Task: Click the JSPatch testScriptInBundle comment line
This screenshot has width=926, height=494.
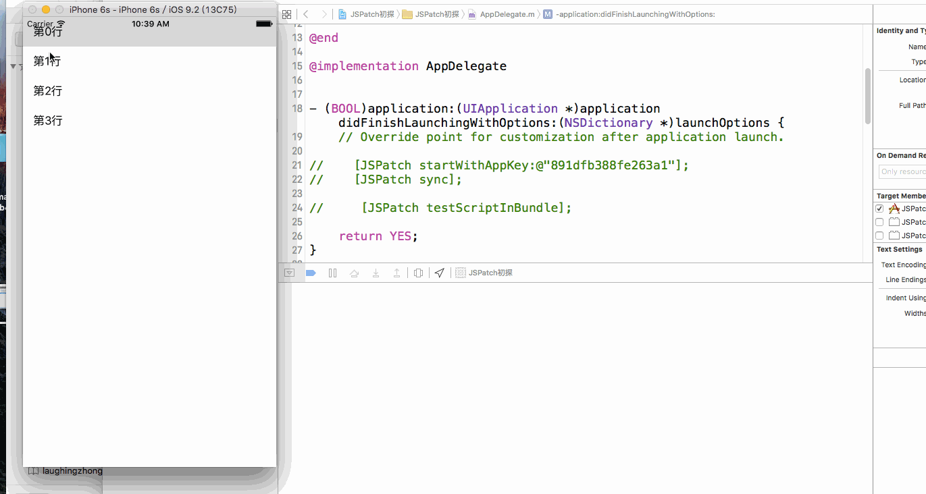Action: click(x=440, y=208)
